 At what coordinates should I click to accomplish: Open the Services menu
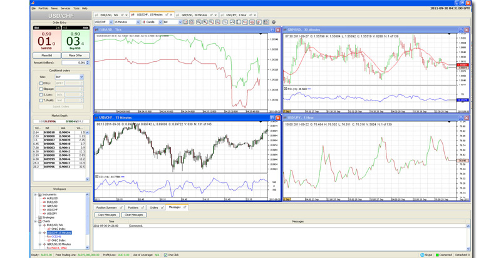[x=65, y=8]
